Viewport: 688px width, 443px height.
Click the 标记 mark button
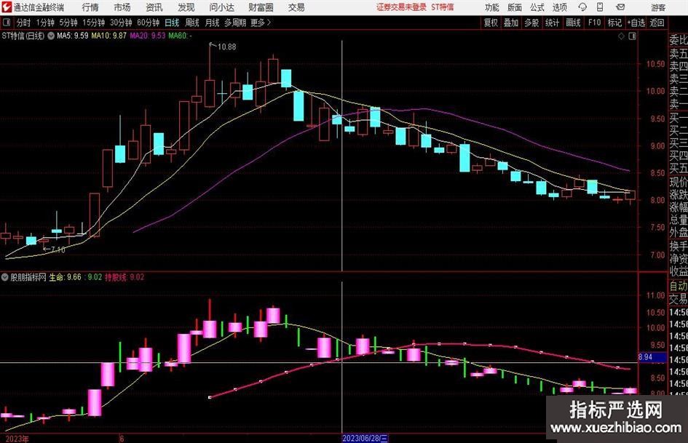[614, 23]
